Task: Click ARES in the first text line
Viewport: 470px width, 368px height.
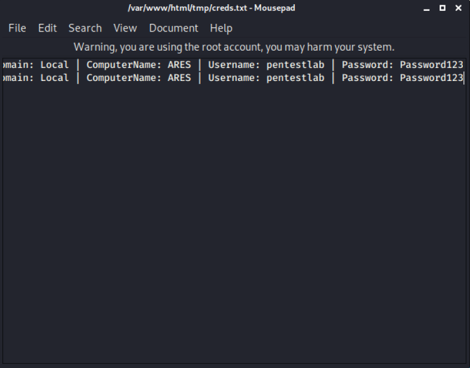Action: [179, 65]
